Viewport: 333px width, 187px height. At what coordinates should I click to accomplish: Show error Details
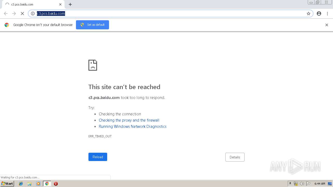235,157
